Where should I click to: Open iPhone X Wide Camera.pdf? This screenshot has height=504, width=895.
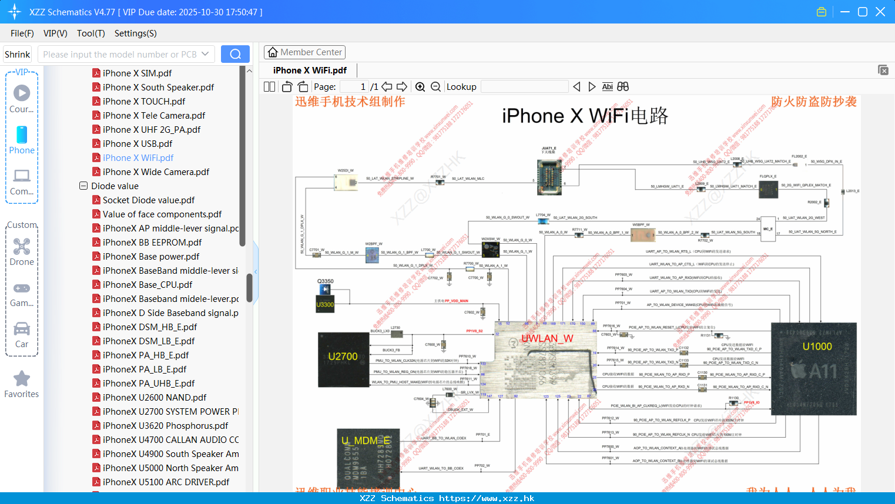click(156, 172)
